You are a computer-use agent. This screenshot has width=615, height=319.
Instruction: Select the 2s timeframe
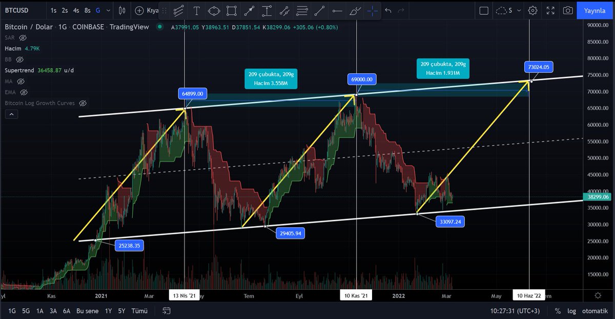65,10
